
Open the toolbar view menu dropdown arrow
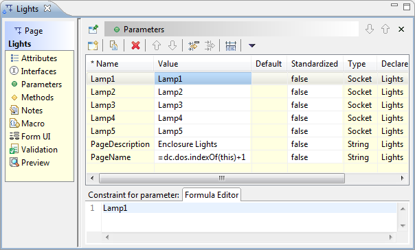(x=251, y=45)
